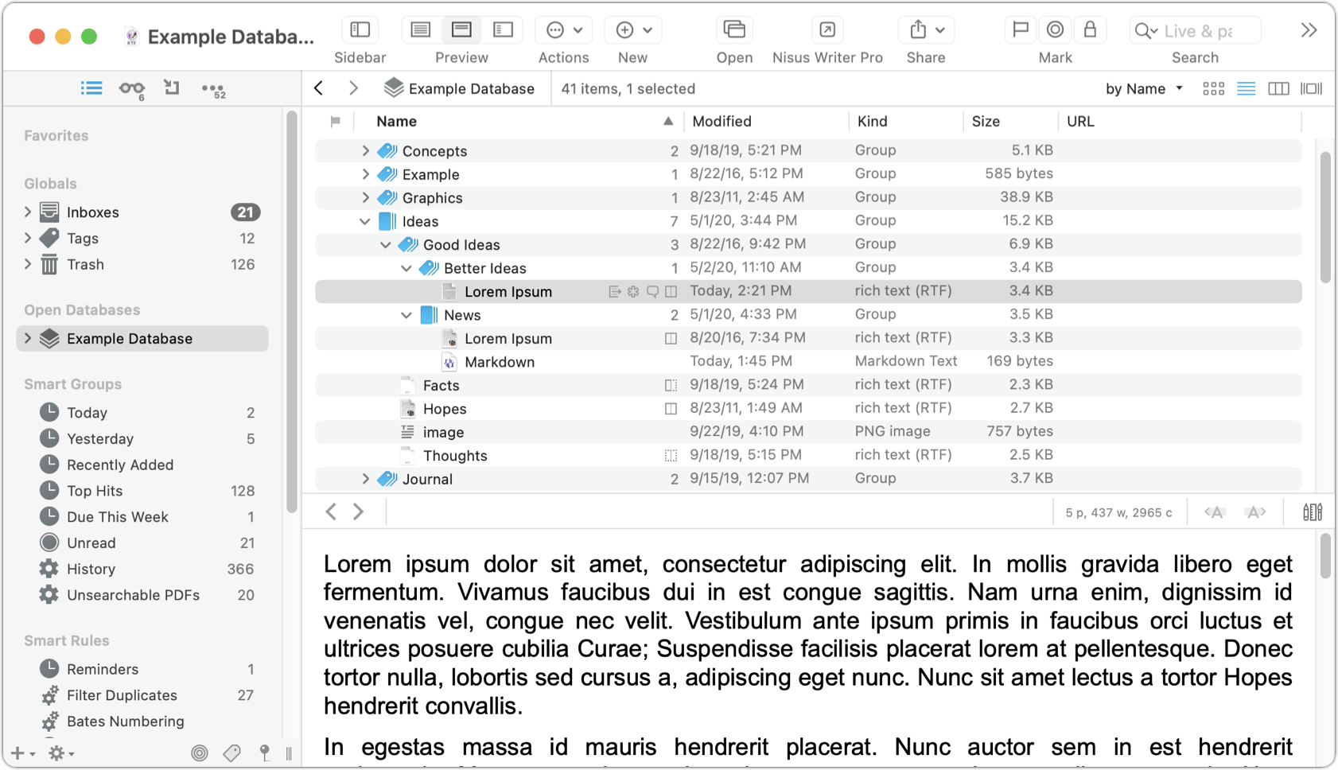1338x770 pixels.
Task: Toggle the unread mark circle icon
Action: tap(1055, 30)
